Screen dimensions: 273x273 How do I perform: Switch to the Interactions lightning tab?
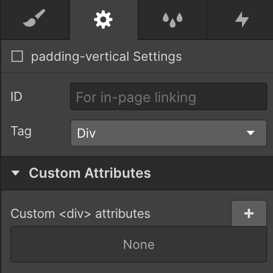[241, 19]
